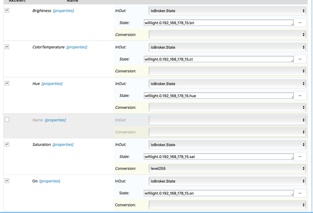Uncheck the Saturation activation checkbox
313x213 pixels.
pos(7,144)
